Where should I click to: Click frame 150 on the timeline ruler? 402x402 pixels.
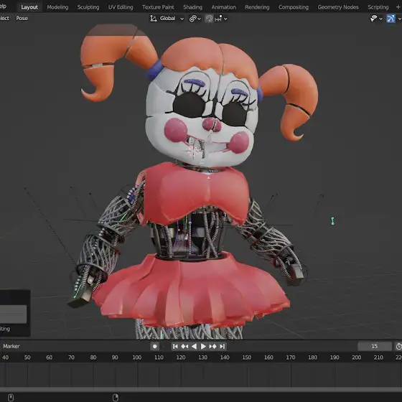(247, 357)
